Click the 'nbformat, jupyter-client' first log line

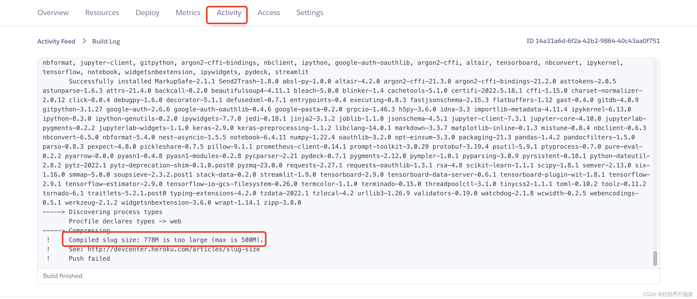click(332, 63)
